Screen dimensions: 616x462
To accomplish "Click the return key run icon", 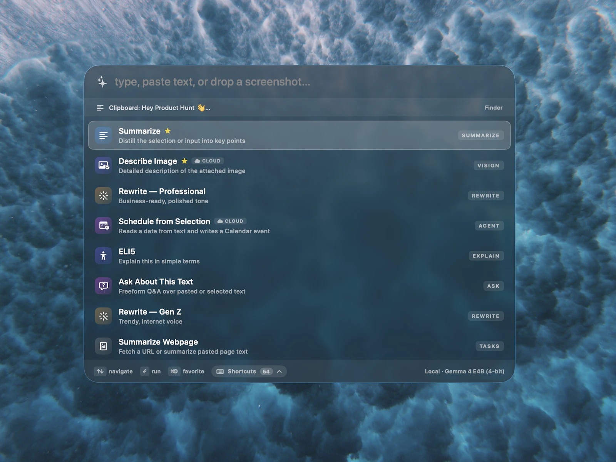I will (x=145, y=372).
